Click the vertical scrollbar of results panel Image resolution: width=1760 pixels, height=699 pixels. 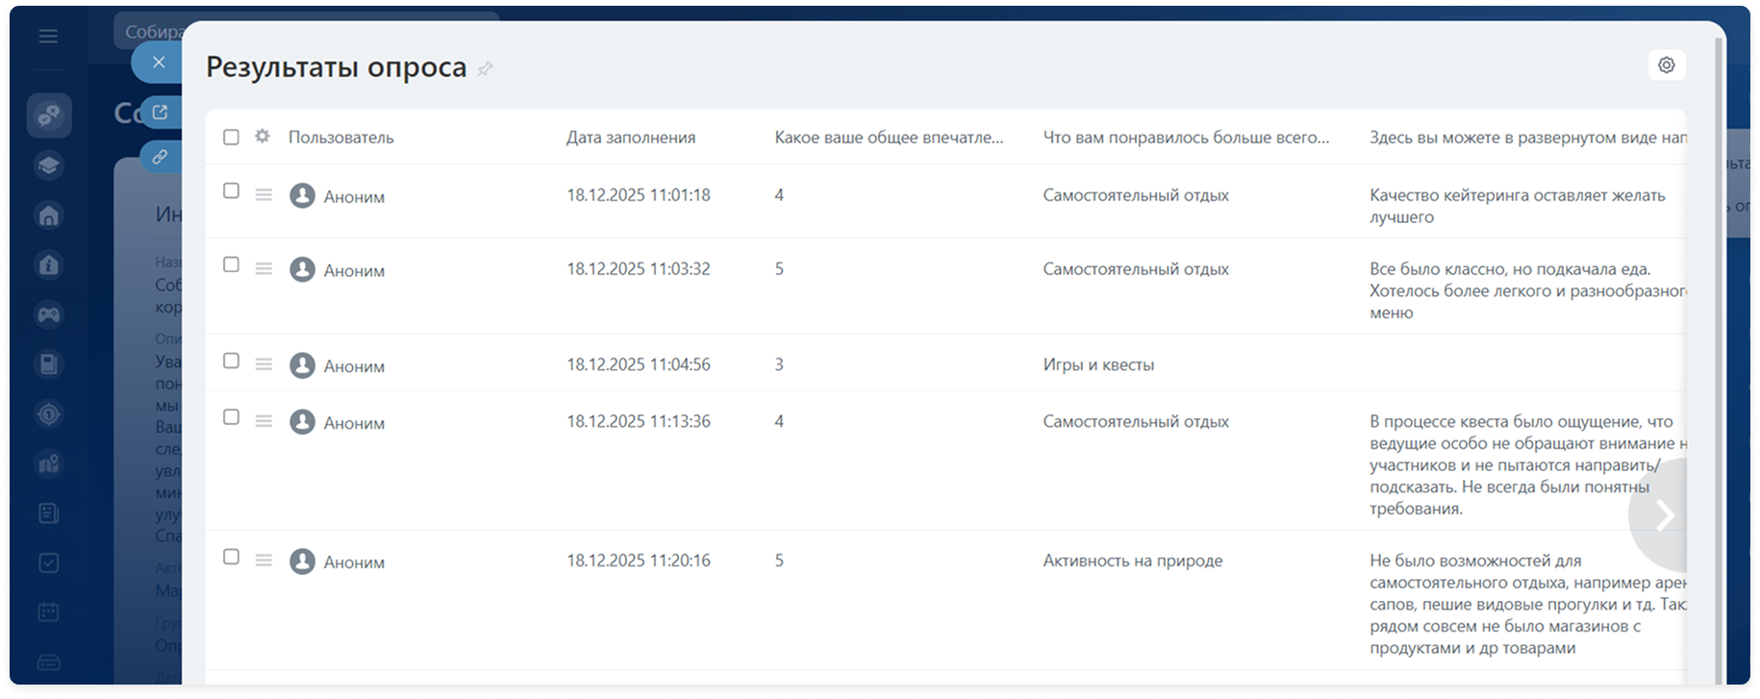[1719, 385]
